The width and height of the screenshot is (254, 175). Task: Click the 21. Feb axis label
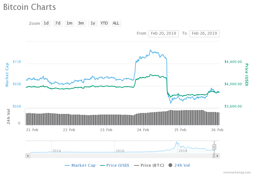click(x=32, y=130)
